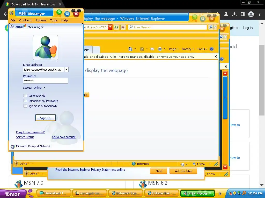Open the File menu in MSN Messenger
This screenshot has width=265, height=198.
(x=13, y=20)
